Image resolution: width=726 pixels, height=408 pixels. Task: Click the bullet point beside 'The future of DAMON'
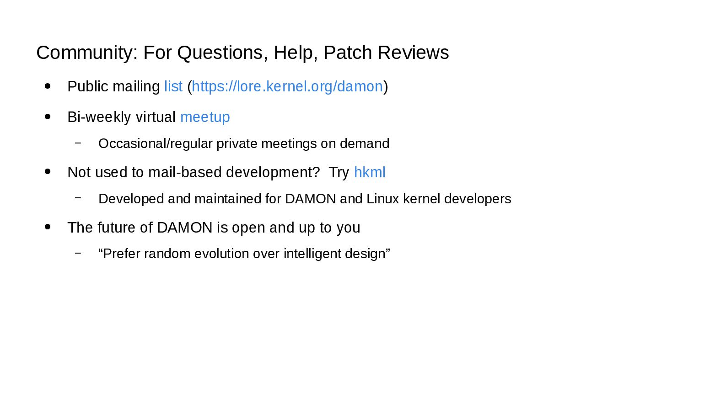coord(48,227)
